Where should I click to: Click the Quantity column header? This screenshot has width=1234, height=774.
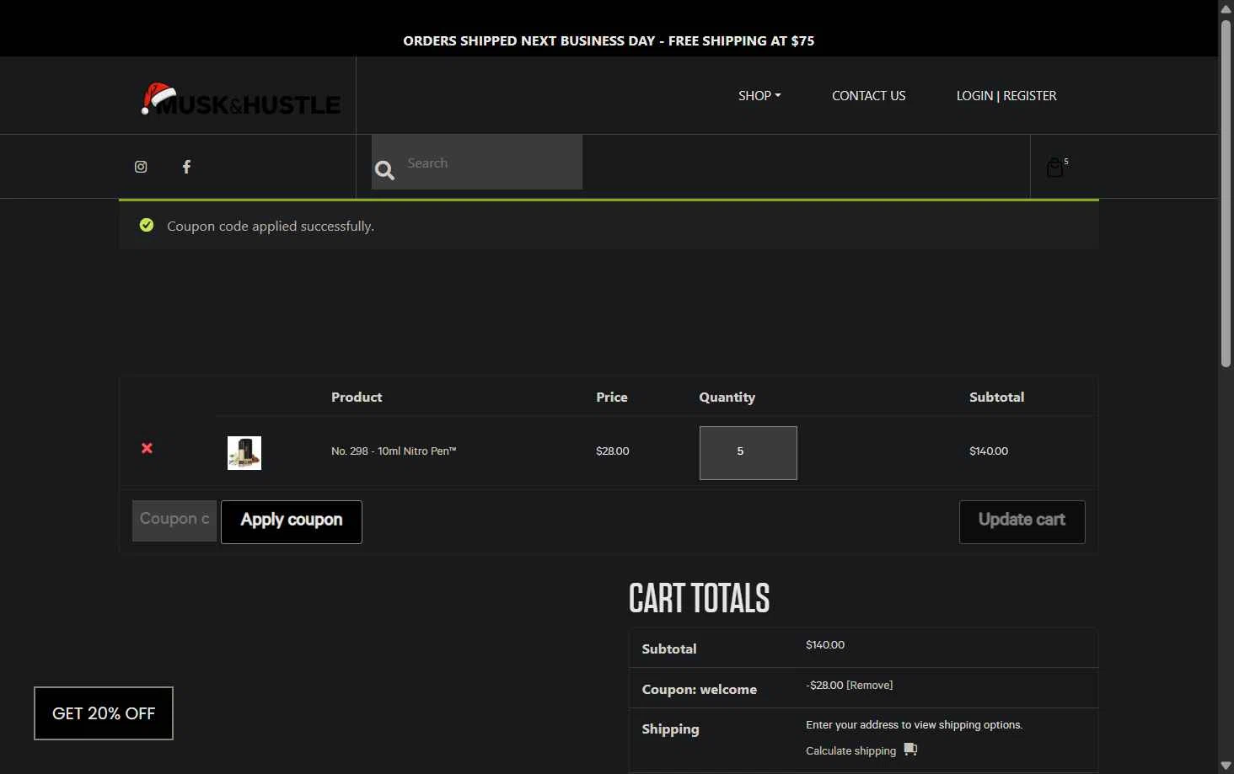click(x=727, y=398)
